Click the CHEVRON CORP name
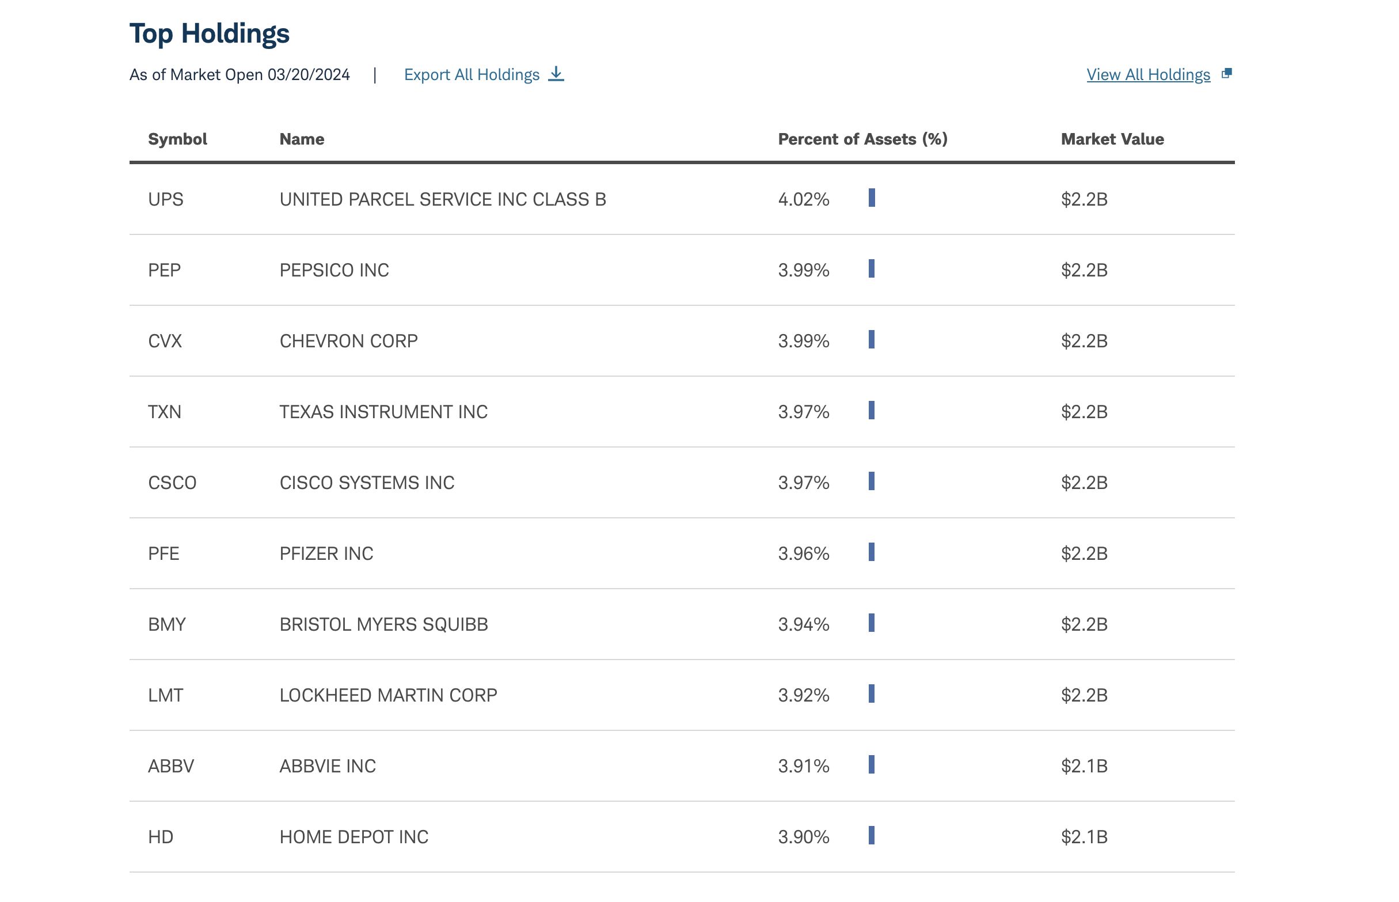1399x902 pixels. 348,341
